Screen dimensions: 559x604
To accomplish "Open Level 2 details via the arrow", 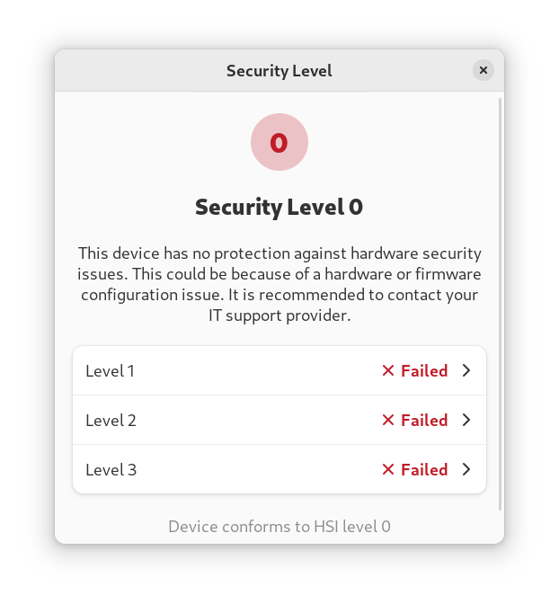I will point(466,420).
